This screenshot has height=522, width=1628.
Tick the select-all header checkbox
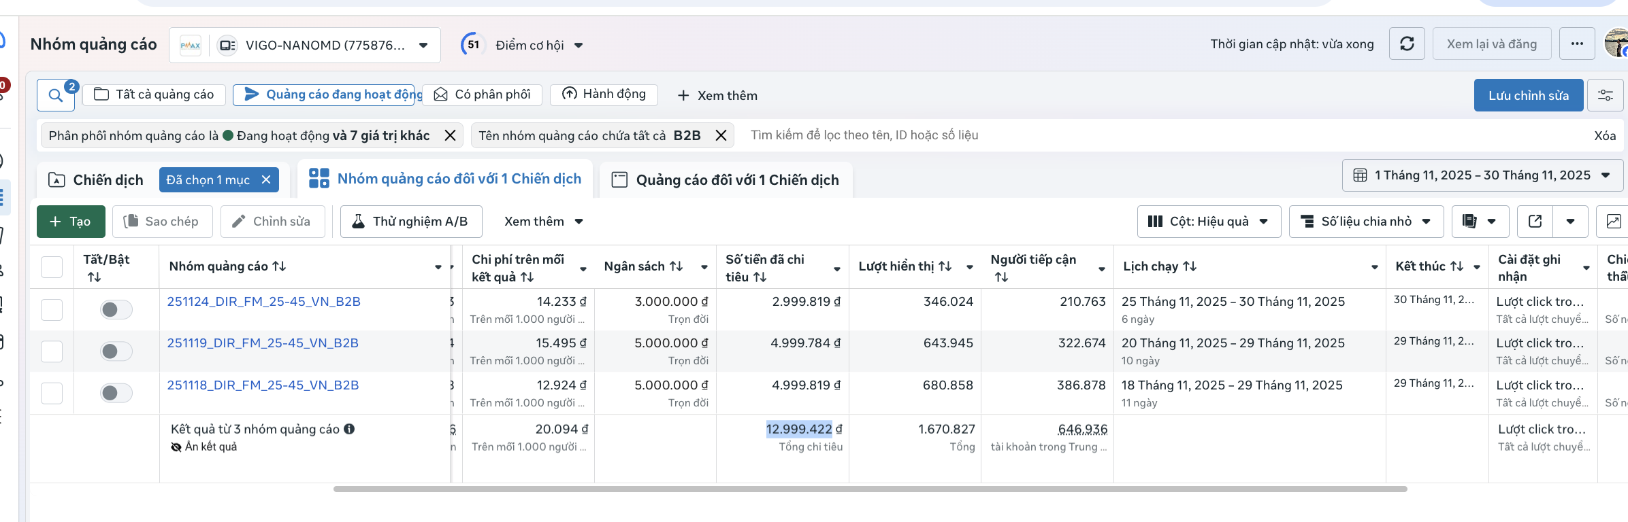coord(52,267)
